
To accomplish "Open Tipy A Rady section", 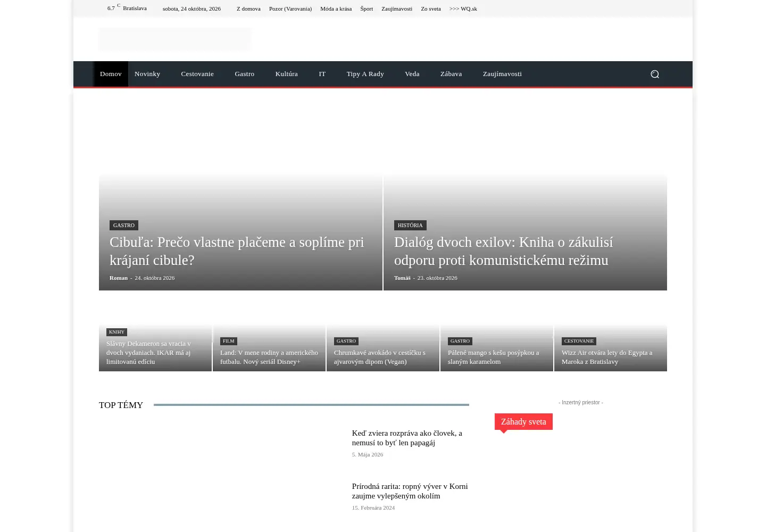I will click(x=365, y=74).
